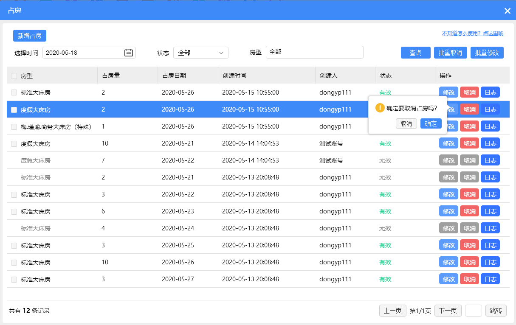Dismiss the popup via its 取消 button
The height and width of the screenshot is (325, 516).
click(x=406, y=123)
